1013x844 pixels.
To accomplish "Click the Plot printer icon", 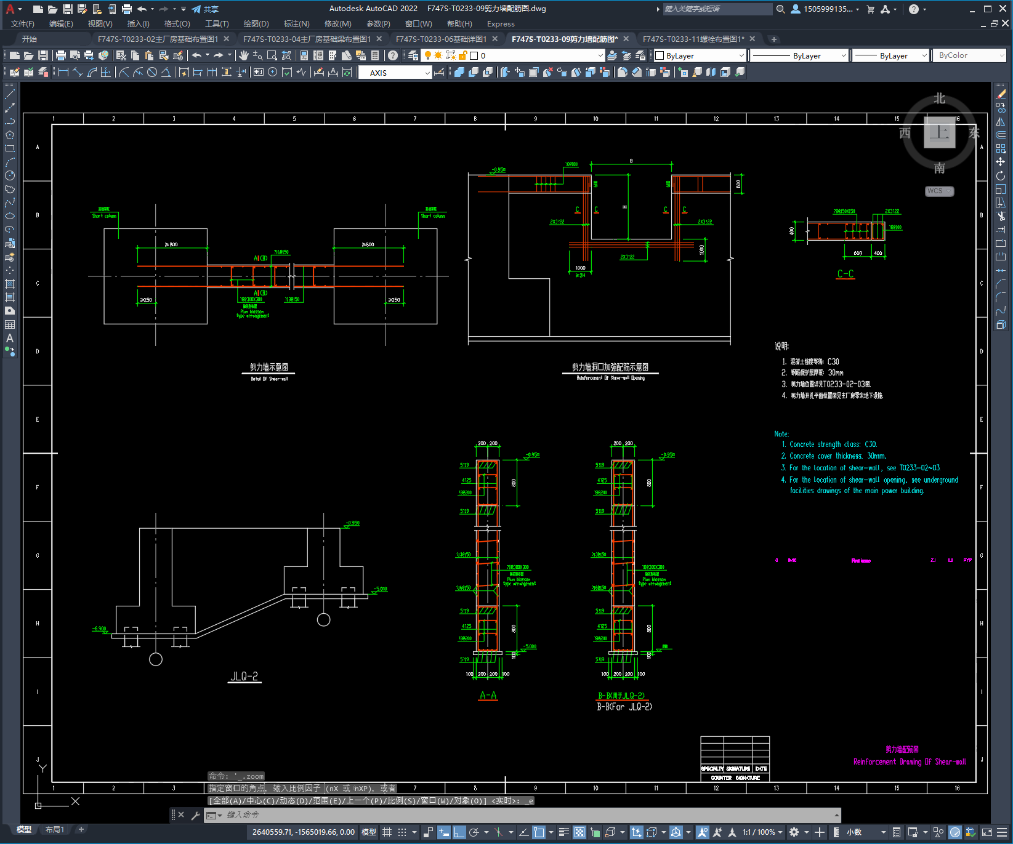I will [x=61, y=55].
